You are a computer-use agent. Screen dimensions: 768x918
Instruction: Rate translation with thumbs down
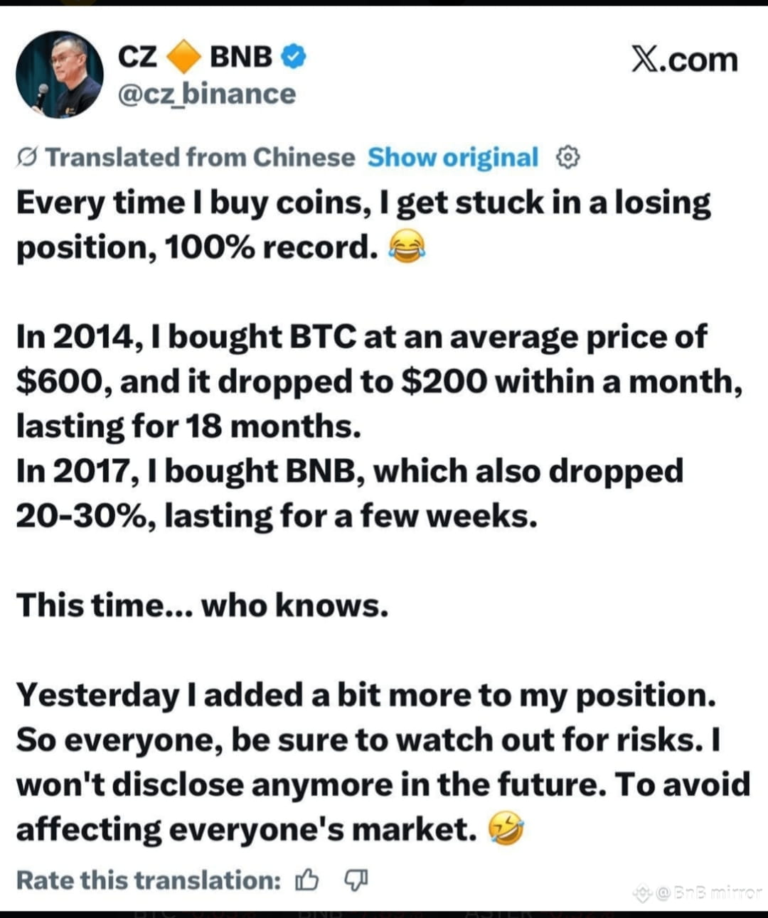point(356,880)
